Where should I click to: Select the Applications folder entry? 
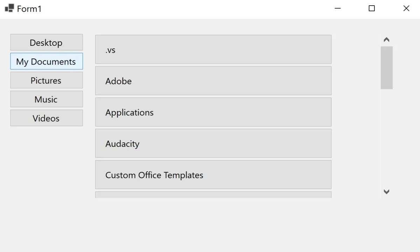(213, 112)
